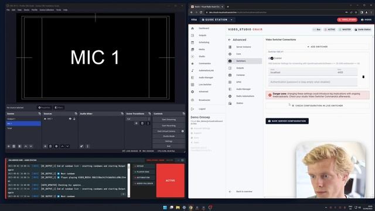Click Check Configuration in Live Switcher

pyautogui.click(x=318, y=105)
